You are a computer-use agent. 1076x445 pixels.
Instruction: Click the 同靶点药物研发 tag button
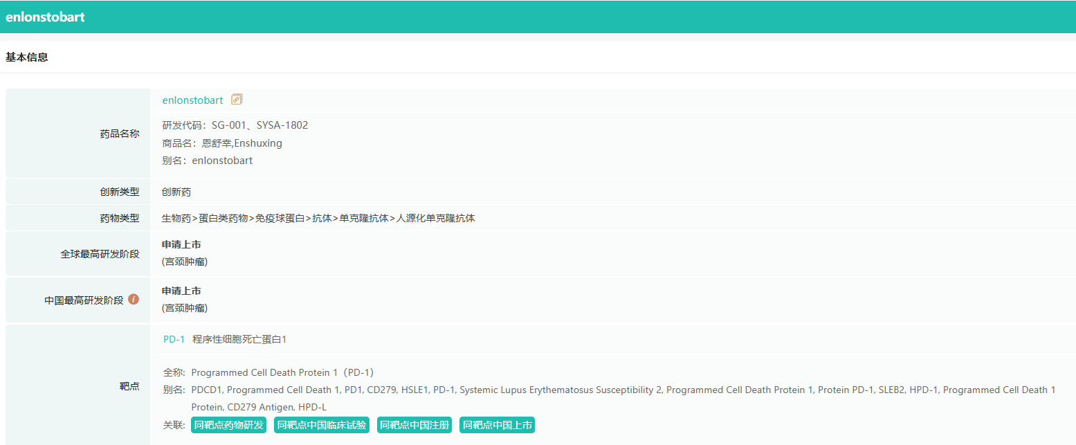[228, 425]
